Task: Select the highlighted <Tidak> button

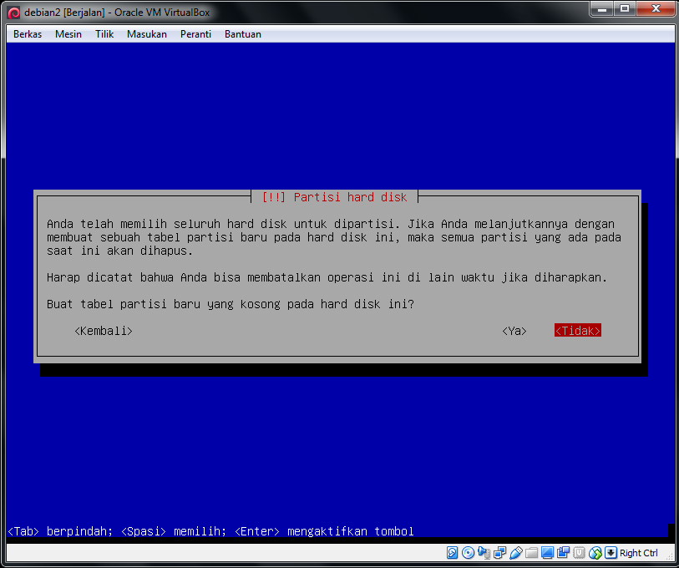Action: pyautogui.click(x=578, y=331)
